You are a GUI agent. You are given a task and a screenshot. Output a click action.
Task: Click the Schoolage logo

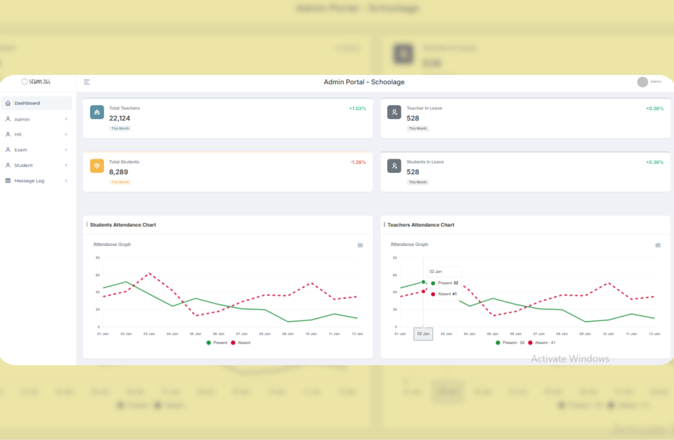(x=36, y=82)
